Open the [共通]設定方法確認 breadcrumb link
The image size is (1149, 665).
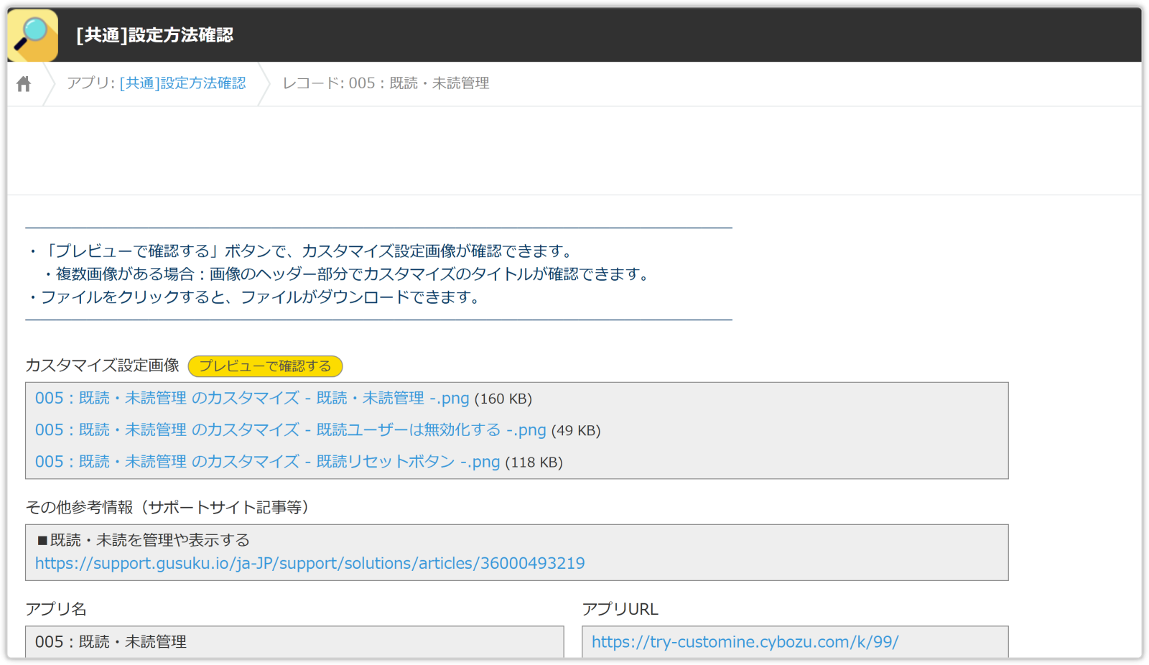[182, 83]
